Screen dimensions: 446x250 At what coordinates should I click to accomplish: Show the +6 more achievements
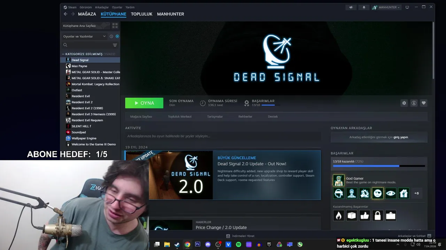click(x=417, y=193)
